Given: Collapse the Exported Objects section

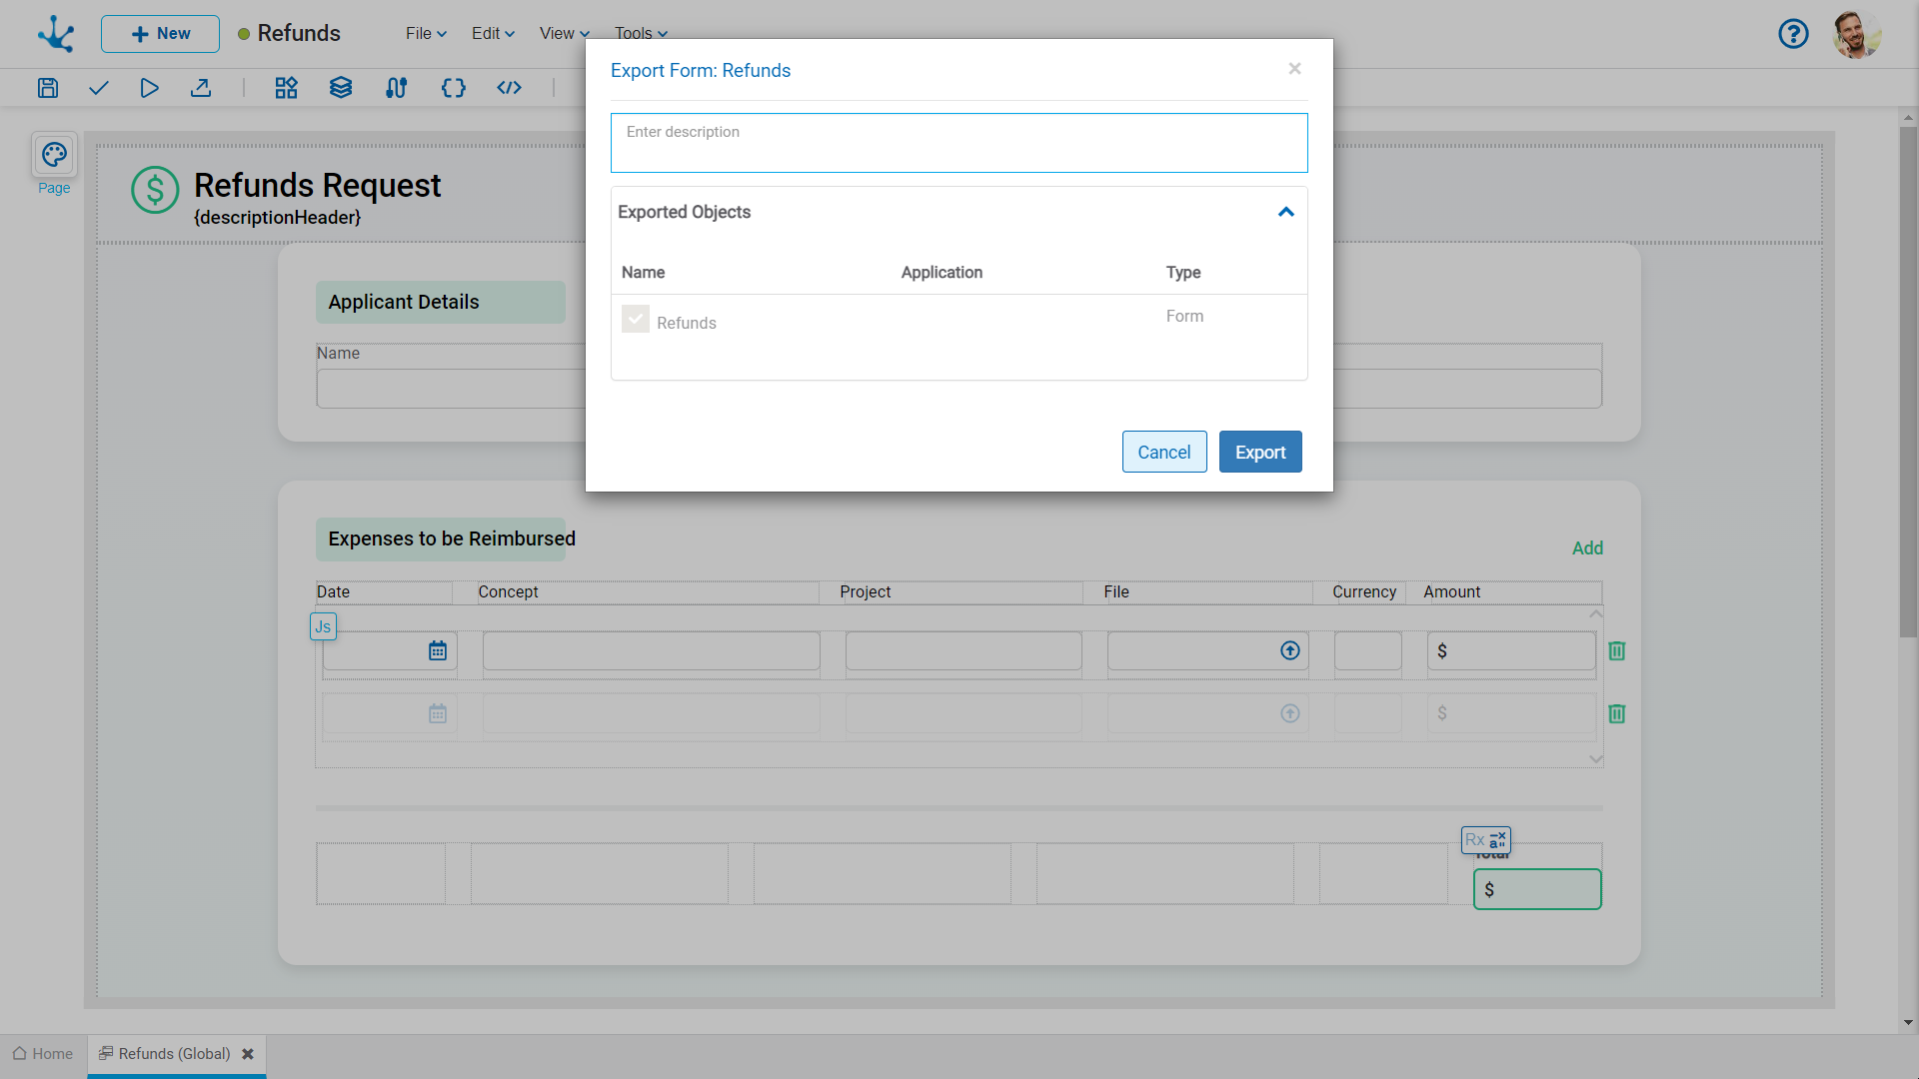Looking at the screenshot, I should (x=1286, y=212).
